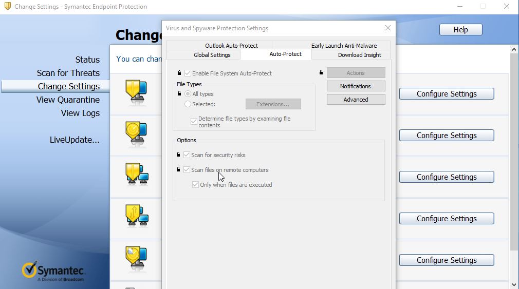The width and height of the screenshot is (519, 289).
Task: Click the Network threat shield icon with two computers
Action: click(137, 174)
